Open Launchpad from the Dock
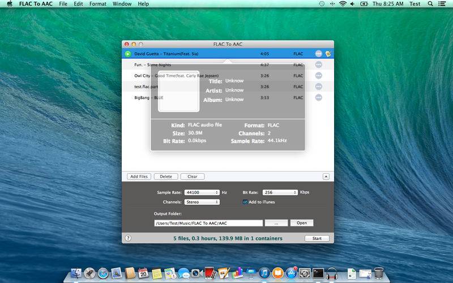 [x=89, y=273]
